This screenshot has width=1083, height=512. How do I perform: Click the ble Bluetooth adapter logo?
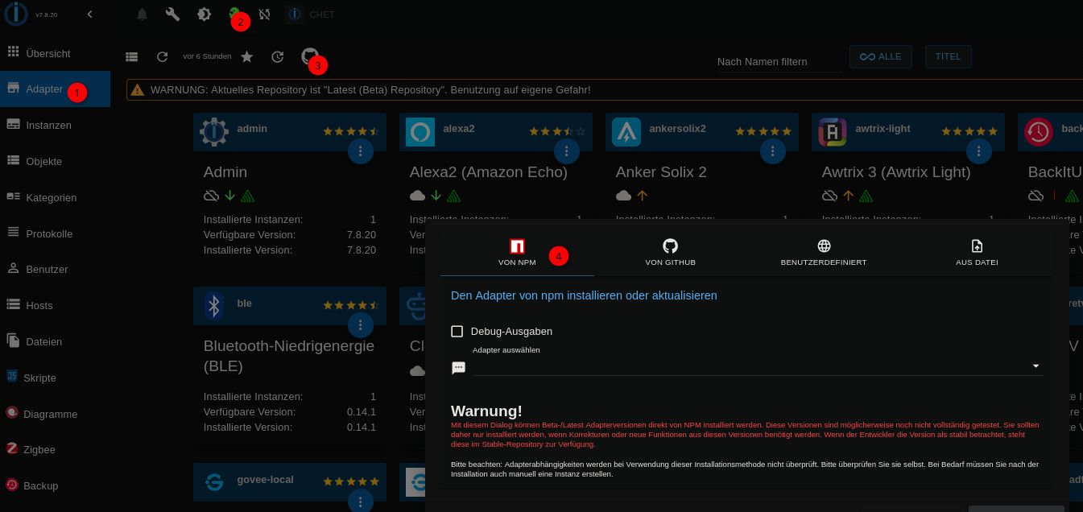click(x=214, y=307)
